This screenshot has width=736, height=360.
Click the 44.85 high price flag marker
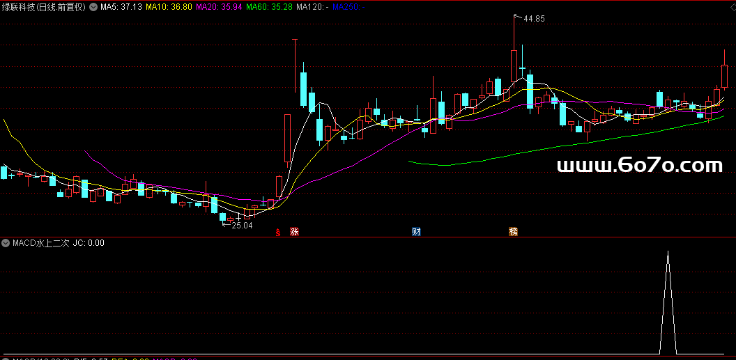pyautogui.click(x=532, y=19)
